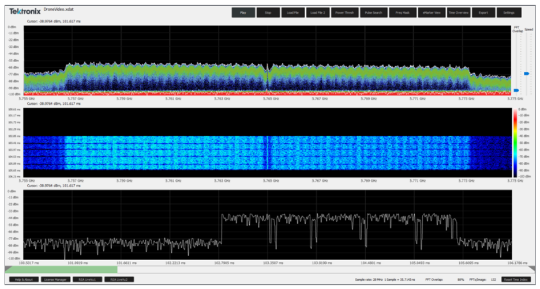This screenshot has height=289, width=540.
Task: Switch to eMarker View
Action: pos(432,12)
